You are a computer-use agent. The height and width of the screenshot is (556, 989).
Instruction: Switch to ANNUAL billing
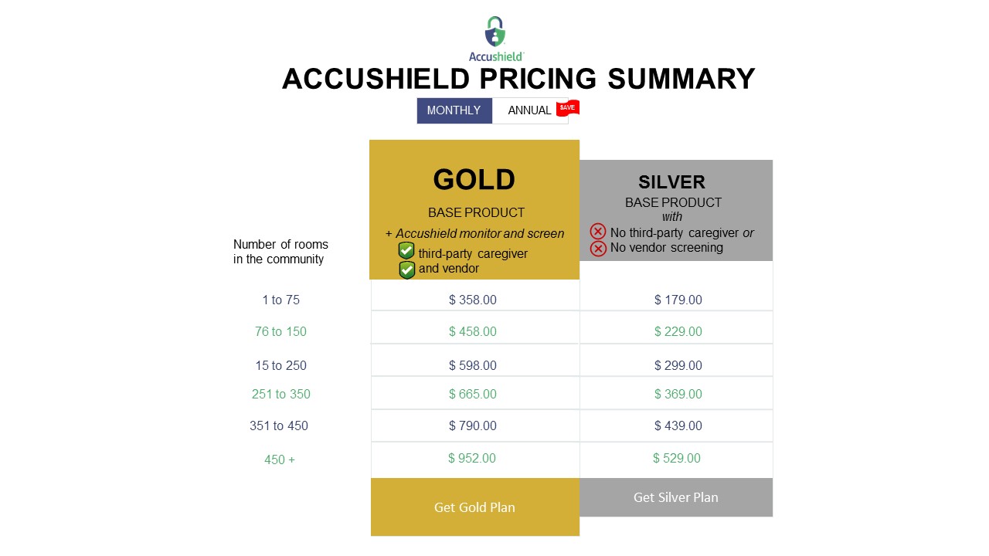point(529,110)
